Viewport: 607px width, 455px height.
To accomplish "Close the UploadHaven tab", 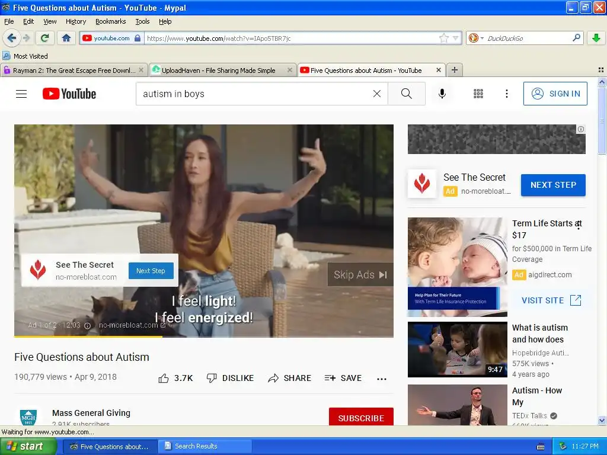I will click(x=289, y=70).
